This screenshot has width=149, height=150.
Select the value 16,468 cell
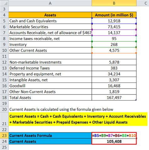coord(114,86)
